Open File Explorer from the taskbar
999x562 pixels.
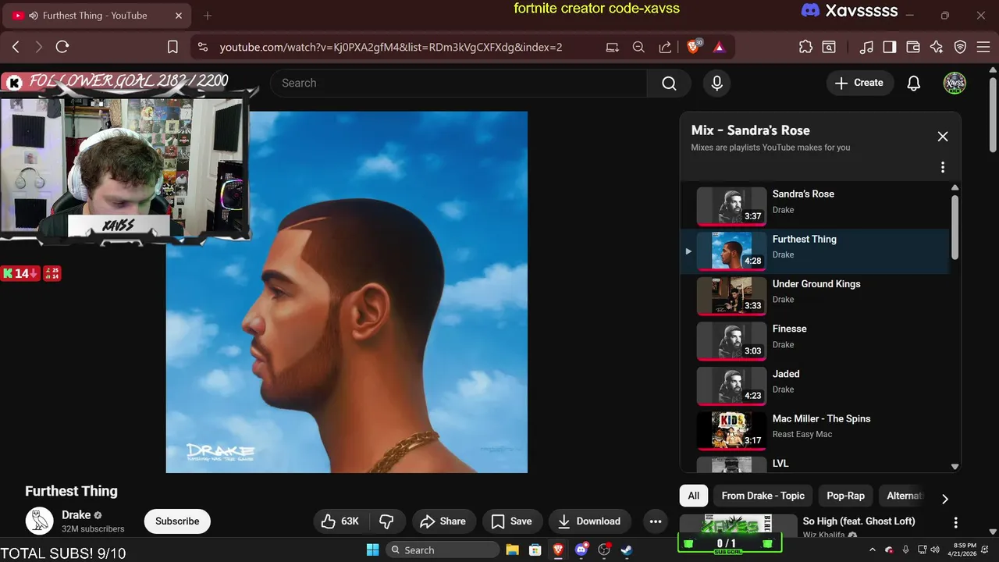pyautogui.click(x=512, y=550)
